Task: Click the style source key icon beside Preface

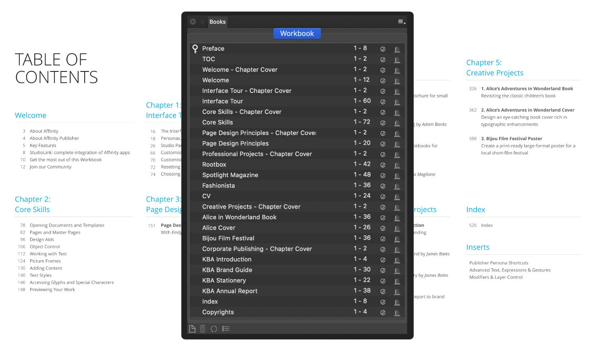Action: (x=195, y=49)
